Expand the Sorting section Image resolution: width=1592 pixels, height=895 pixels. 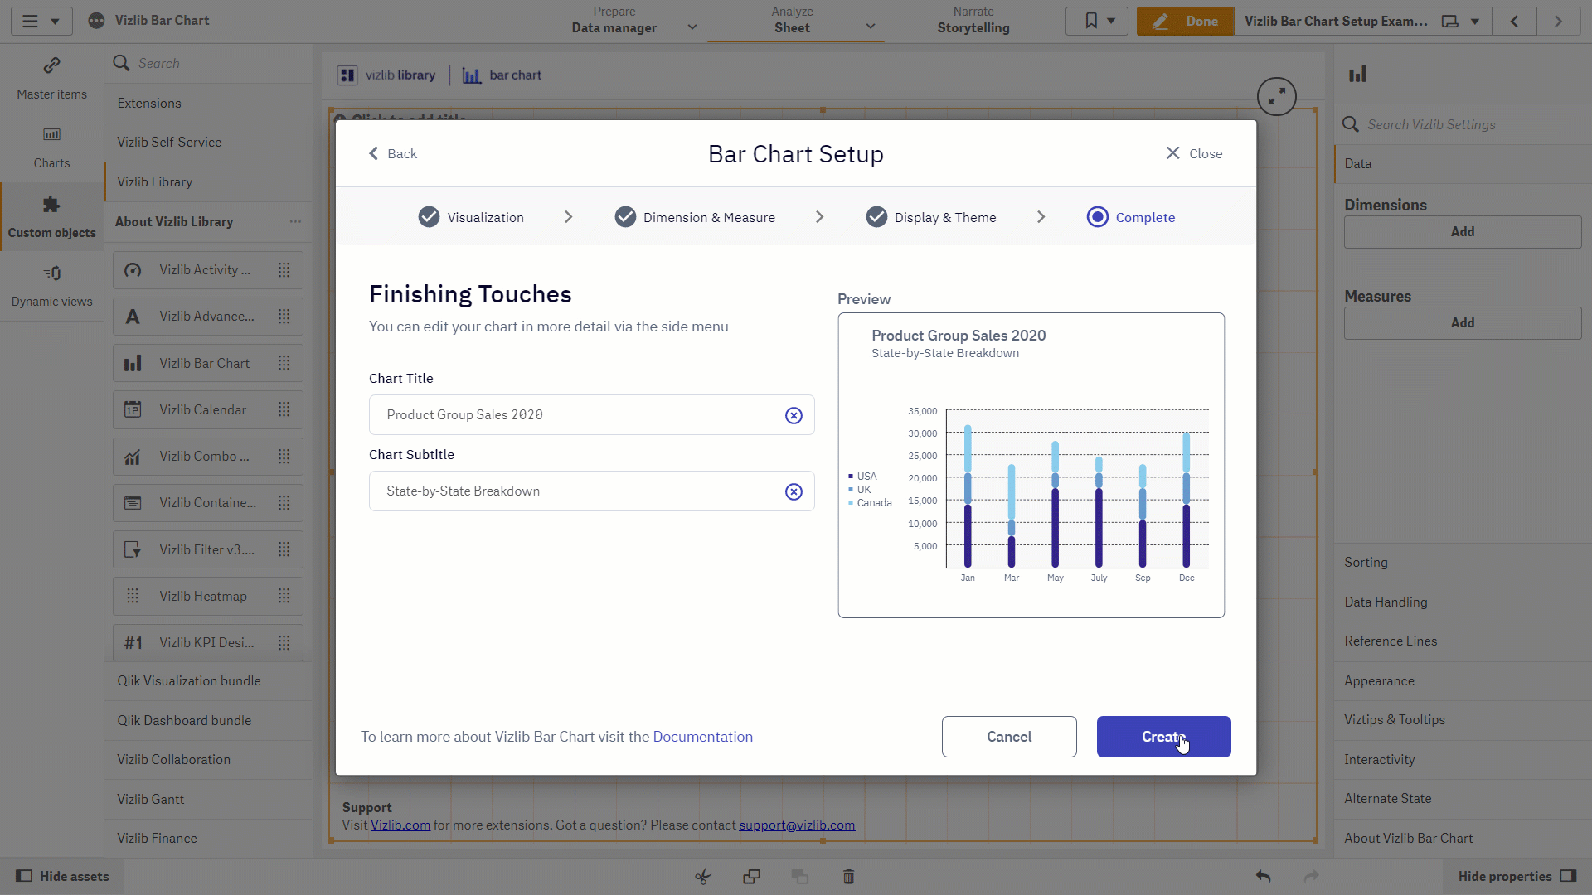1463,563
